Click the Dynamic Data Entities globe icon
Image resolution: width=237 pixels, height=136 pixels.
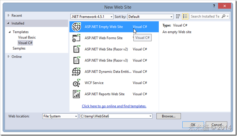coord(76,72)
